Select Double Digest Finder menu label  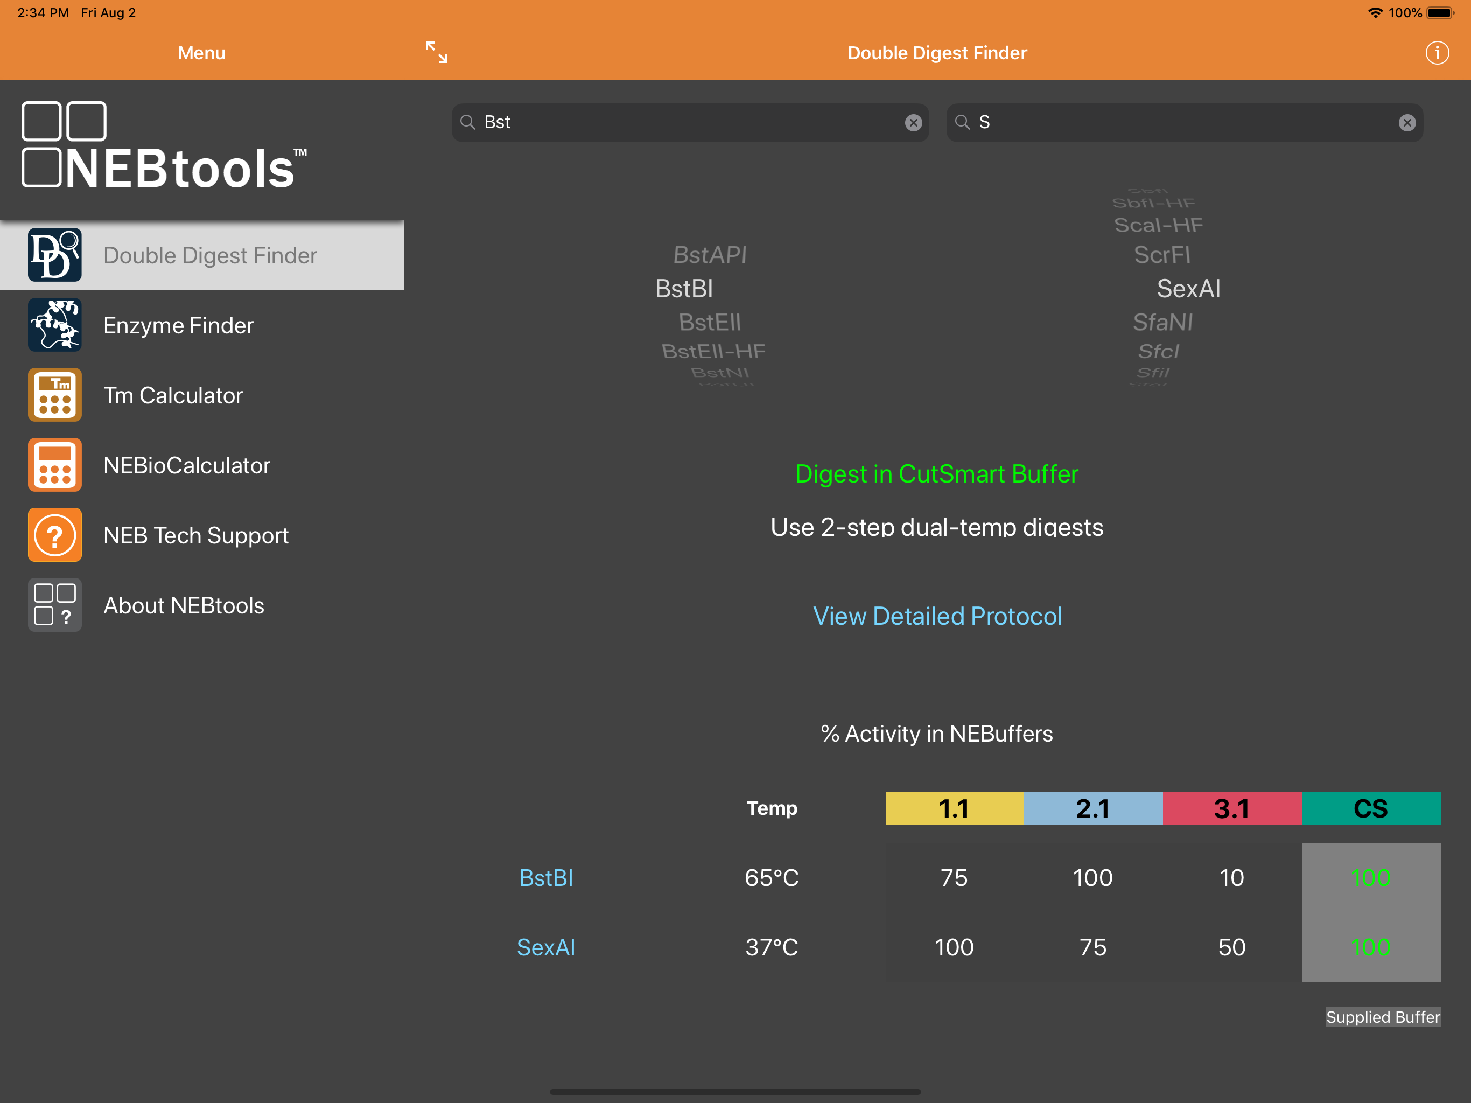pos(210,255)
